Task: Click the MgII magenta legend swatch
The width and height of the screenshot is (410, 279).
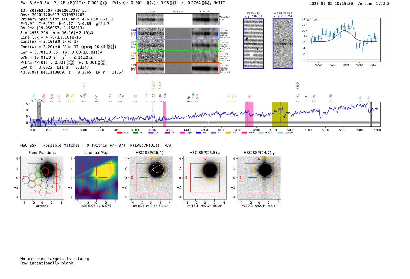Action: pos(182,133)
